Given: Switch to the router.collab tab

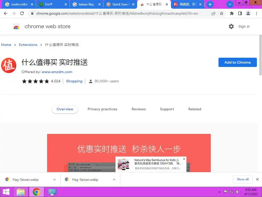Looking at the screenshot, I should 19,4.
